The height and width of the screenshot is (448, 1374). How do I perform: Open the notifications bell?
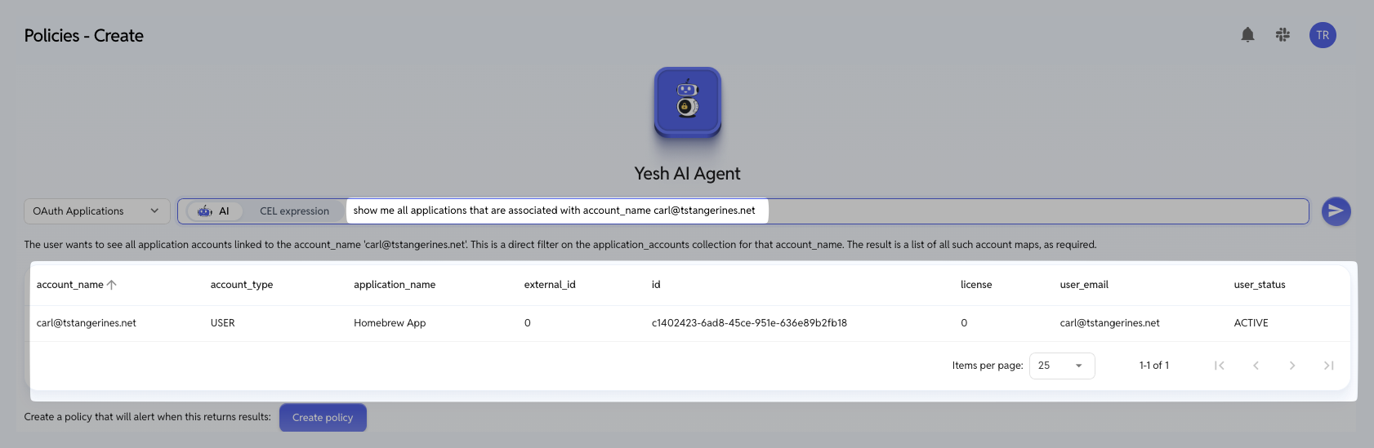click(x=1247, y=35)
